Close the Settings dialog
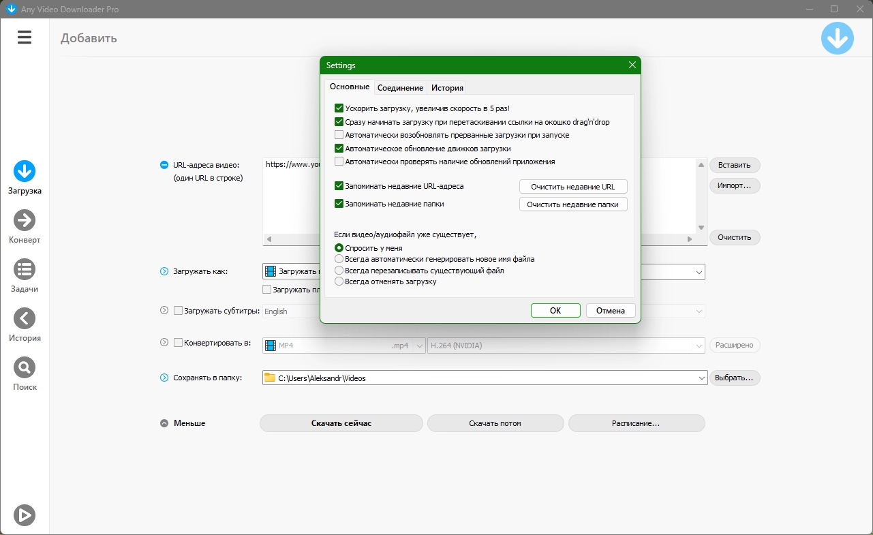 click(632, 65)
